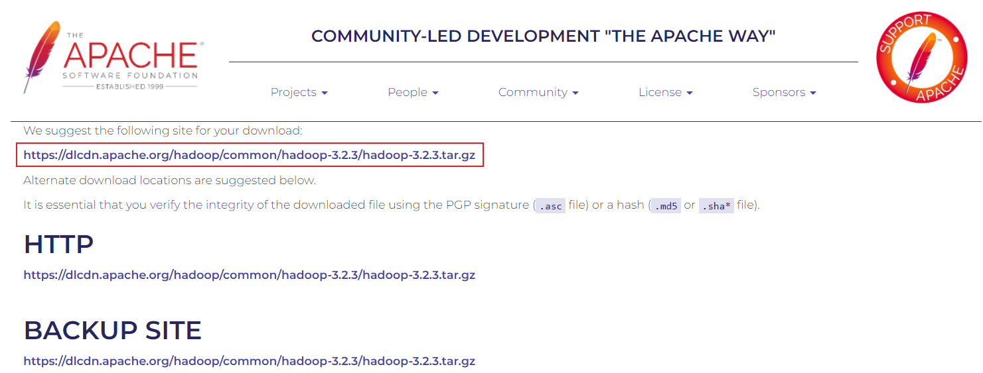Click the Community-Led Development header text

pyautogui.click(x=544, y=36)
